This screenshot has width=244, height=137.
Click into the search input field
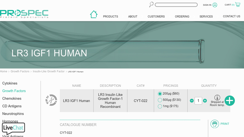click(x=176, y=5)
